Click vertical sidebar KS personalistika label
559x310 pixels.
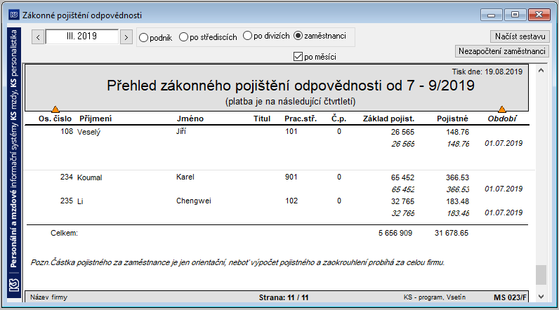13,148
